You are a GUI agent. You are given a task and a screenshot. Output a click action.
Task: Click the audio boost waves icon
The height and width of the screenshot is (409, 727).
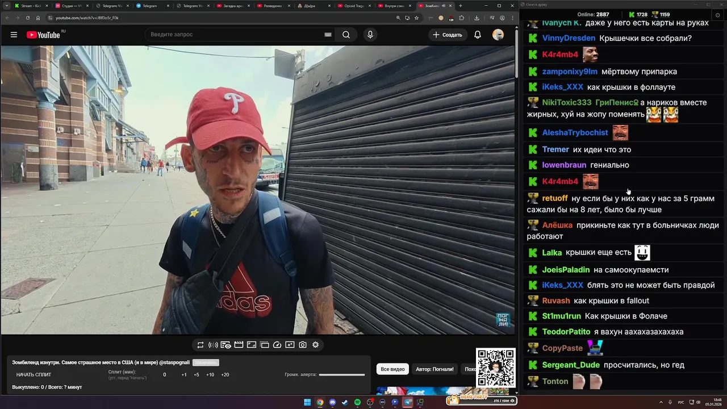point(213,345)
